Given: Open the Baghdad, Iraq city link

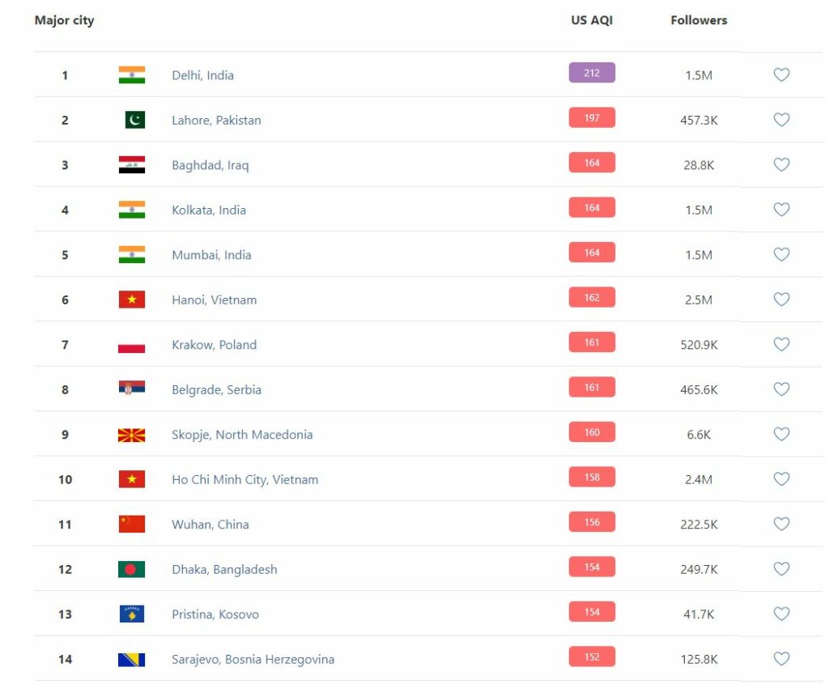Looking at the screenshot, I should pyautogui.click(x=210, y=165).
